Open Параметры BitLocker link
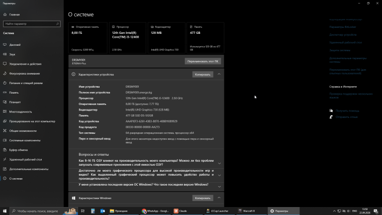This screenshot has height=215, width=382. point(343,27)
